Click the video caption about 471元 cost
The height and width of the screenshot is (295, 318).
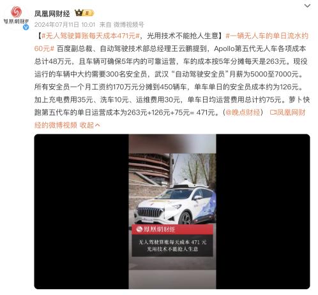point(172,245)
